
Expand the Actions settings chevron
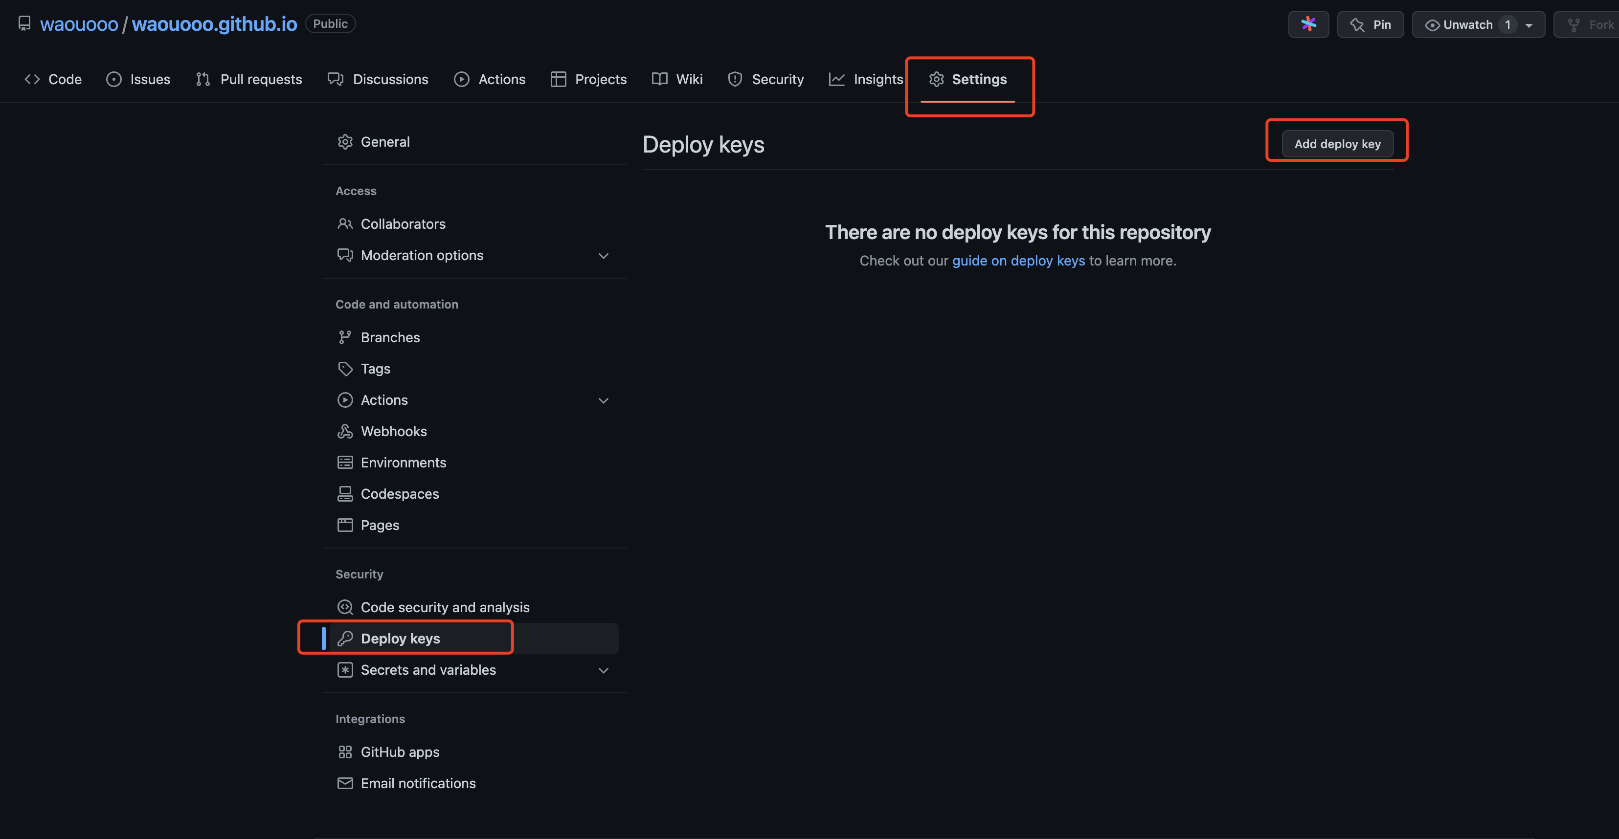(x=604, y=400)
